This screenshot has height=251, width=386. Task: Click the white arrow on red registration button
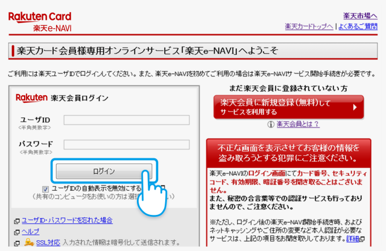pyautogui.click(x=354, y=107)
